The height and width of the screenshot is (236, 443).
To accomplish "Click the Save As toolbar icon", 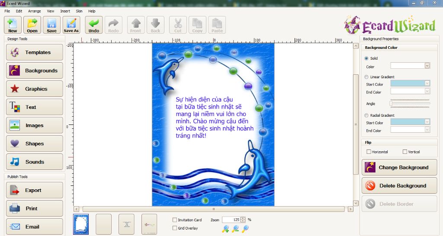I will pyautogui.click(x=71, y=25).
